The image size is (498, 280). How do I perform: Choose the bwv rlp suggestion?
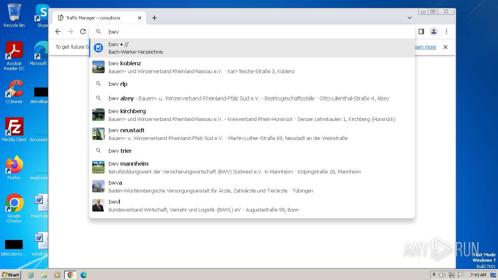point(252,84)
